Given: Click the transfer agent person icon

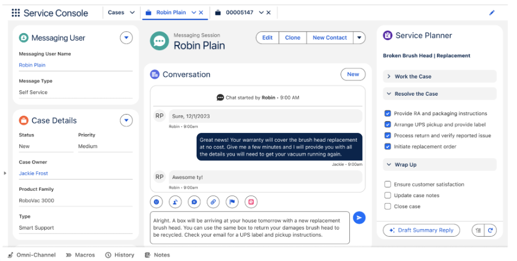Looking at the screenshot, I should [175, 202].
